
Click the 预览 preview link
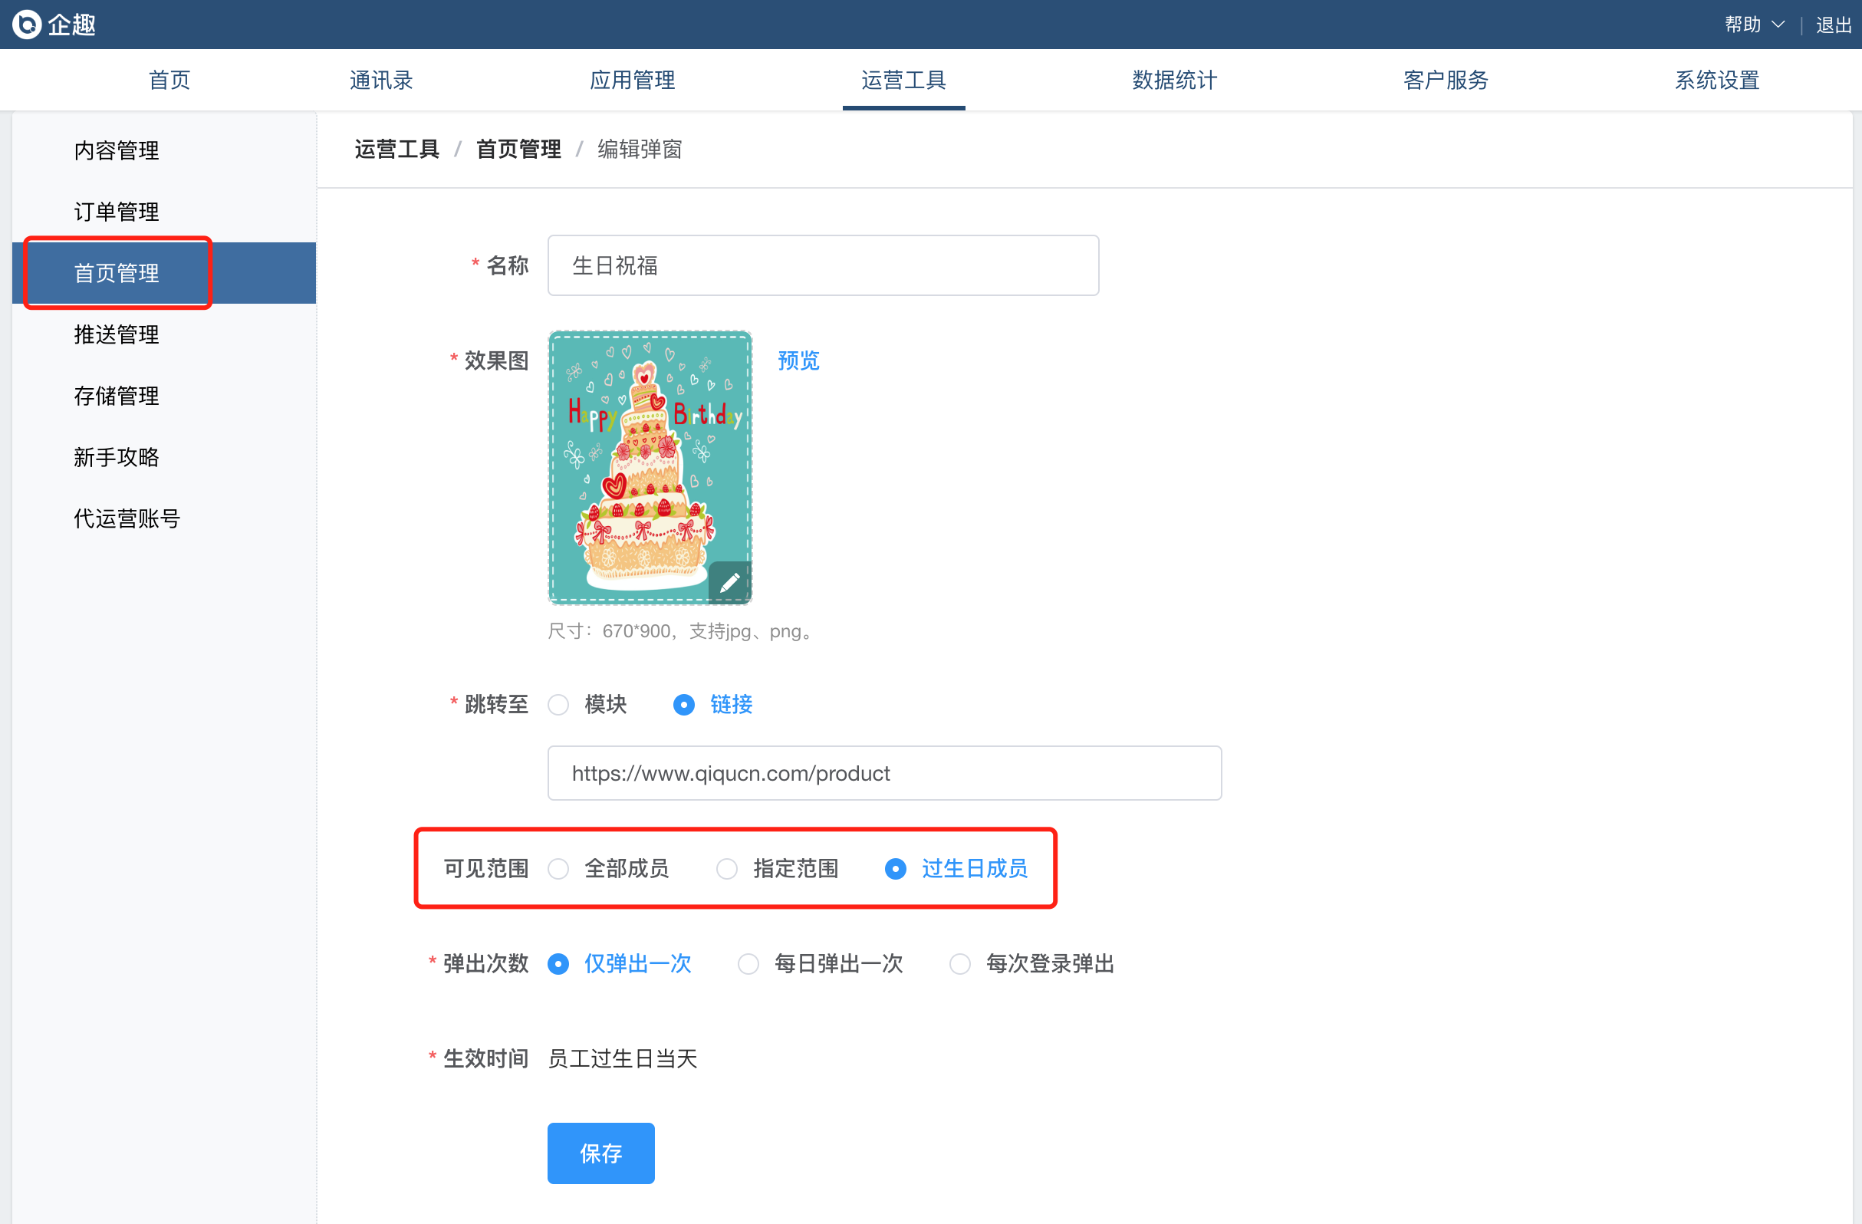798,360
